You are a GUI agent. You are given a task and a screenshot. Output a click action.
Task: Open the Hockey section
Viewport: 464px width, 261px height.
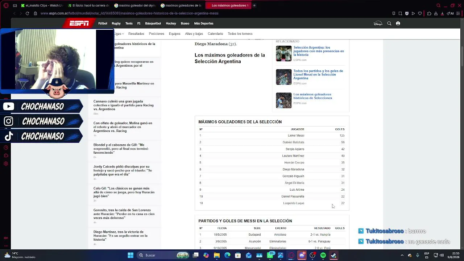pyautogui.click(x=171, y=24)
